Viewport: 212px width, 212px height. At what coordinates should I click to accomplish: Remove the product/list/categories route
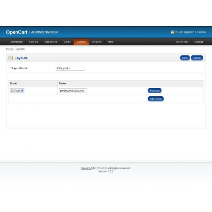(x=155, y=91)
